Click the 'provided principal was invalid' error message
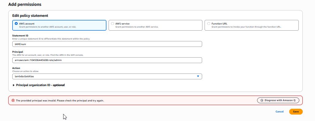This screenshot has height=121, width=315. coord(60,100)
